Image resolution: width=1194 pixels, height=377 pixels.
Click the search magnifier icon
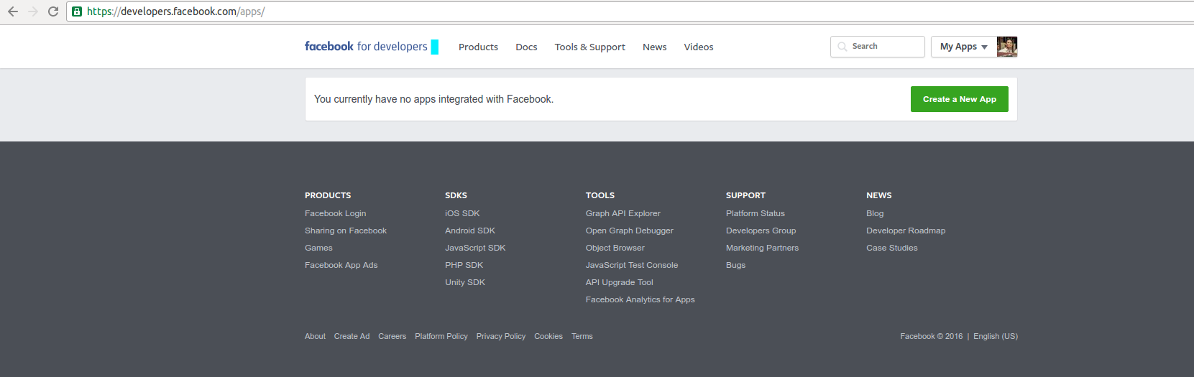click(x=842, y=47)
